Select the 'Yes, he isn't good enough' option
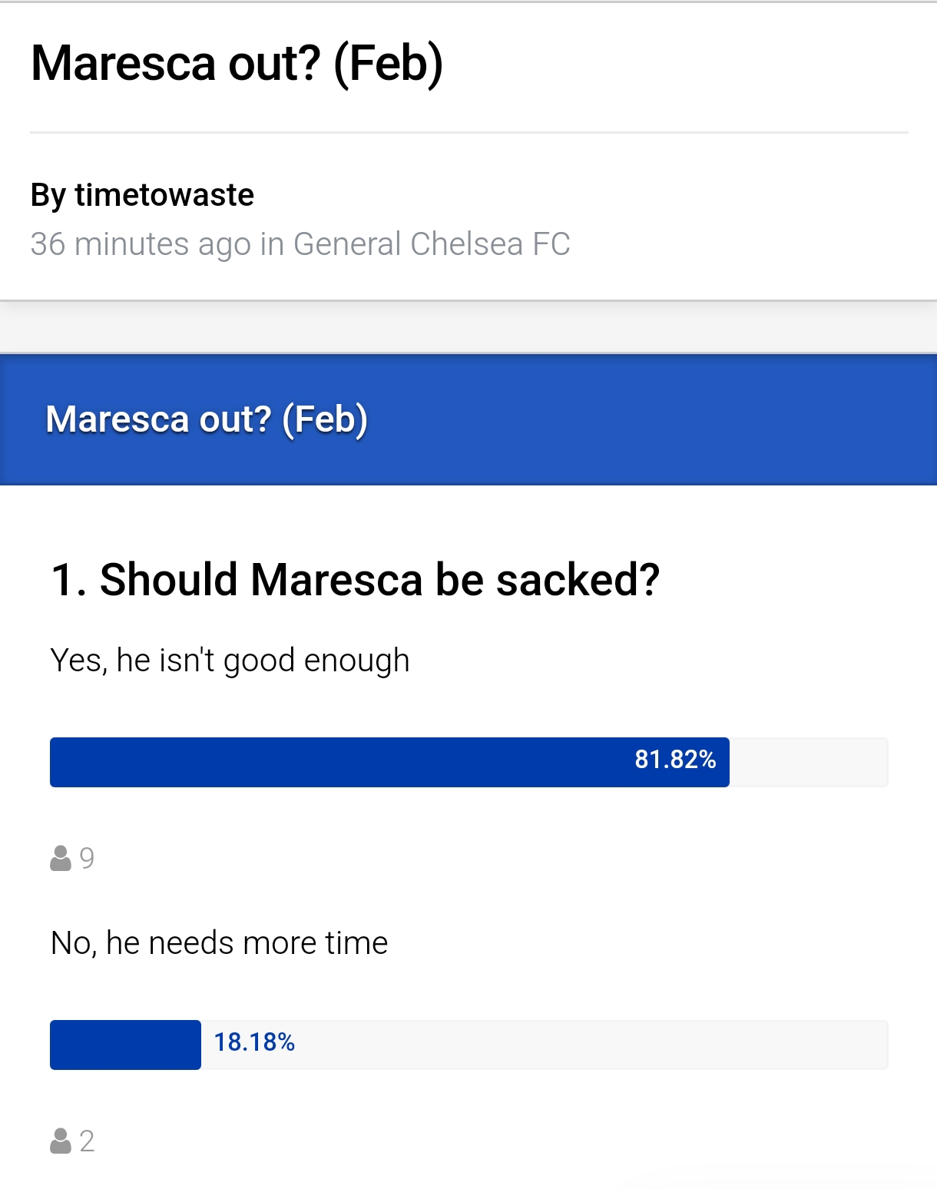This screenshot has width=937, height=1189. coord(230,661)
